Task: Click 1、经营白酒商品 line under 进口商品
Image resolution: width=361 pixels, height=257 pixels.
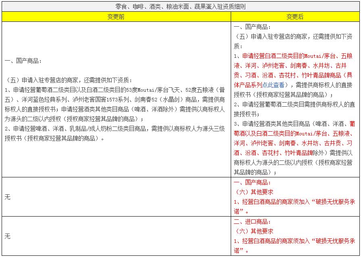Action: click(294, 241)
